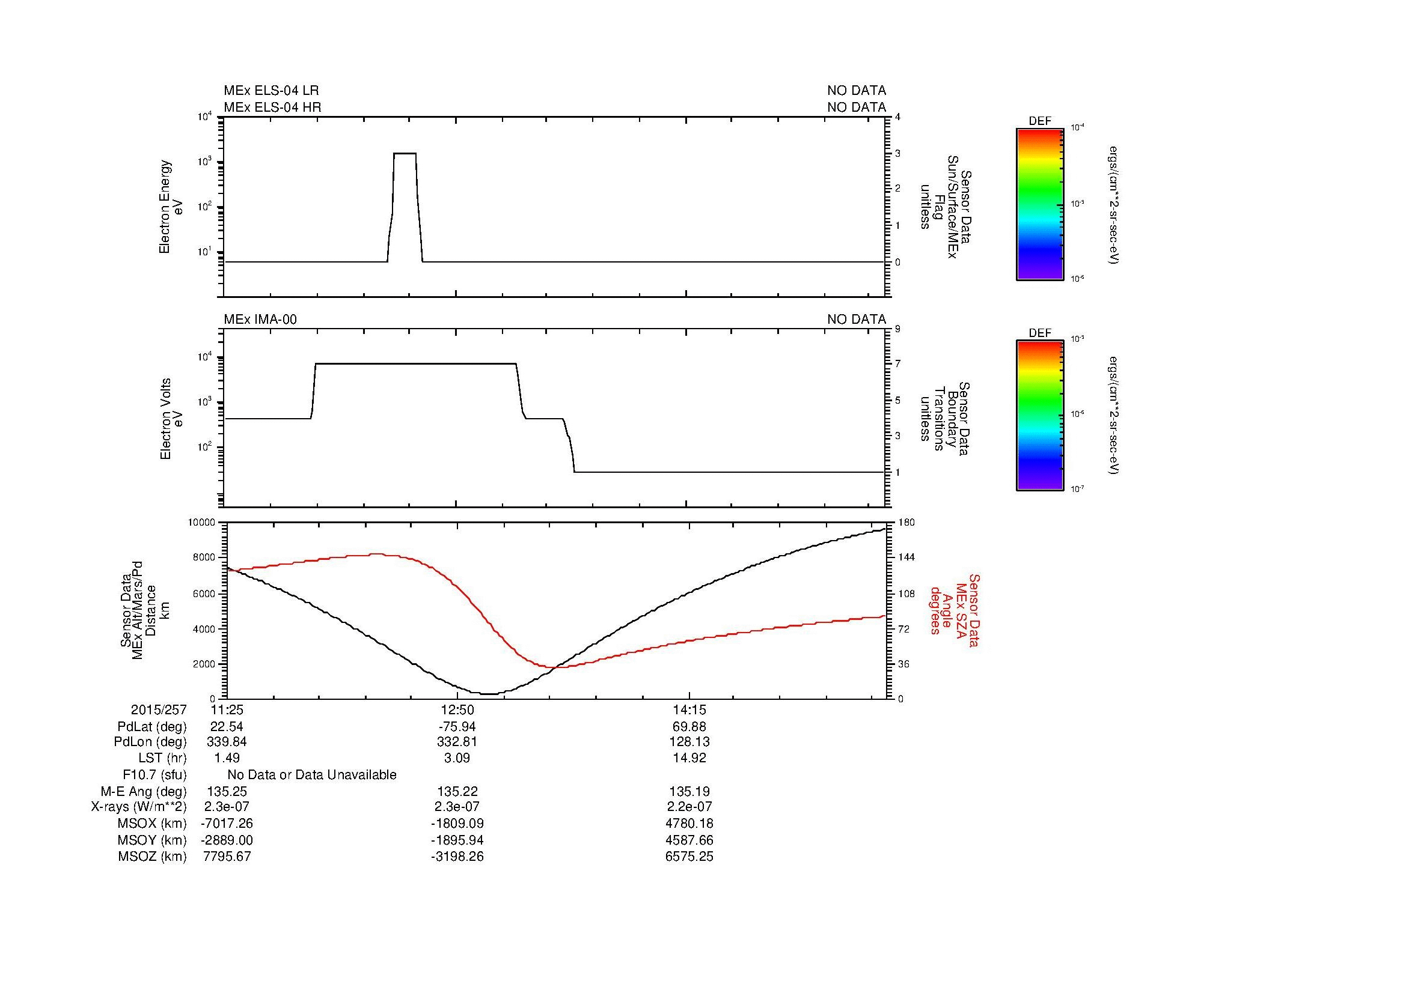Click the LST value 3.09
The height and width of the screenshot is (993, 1406).
tap(457, 758)
